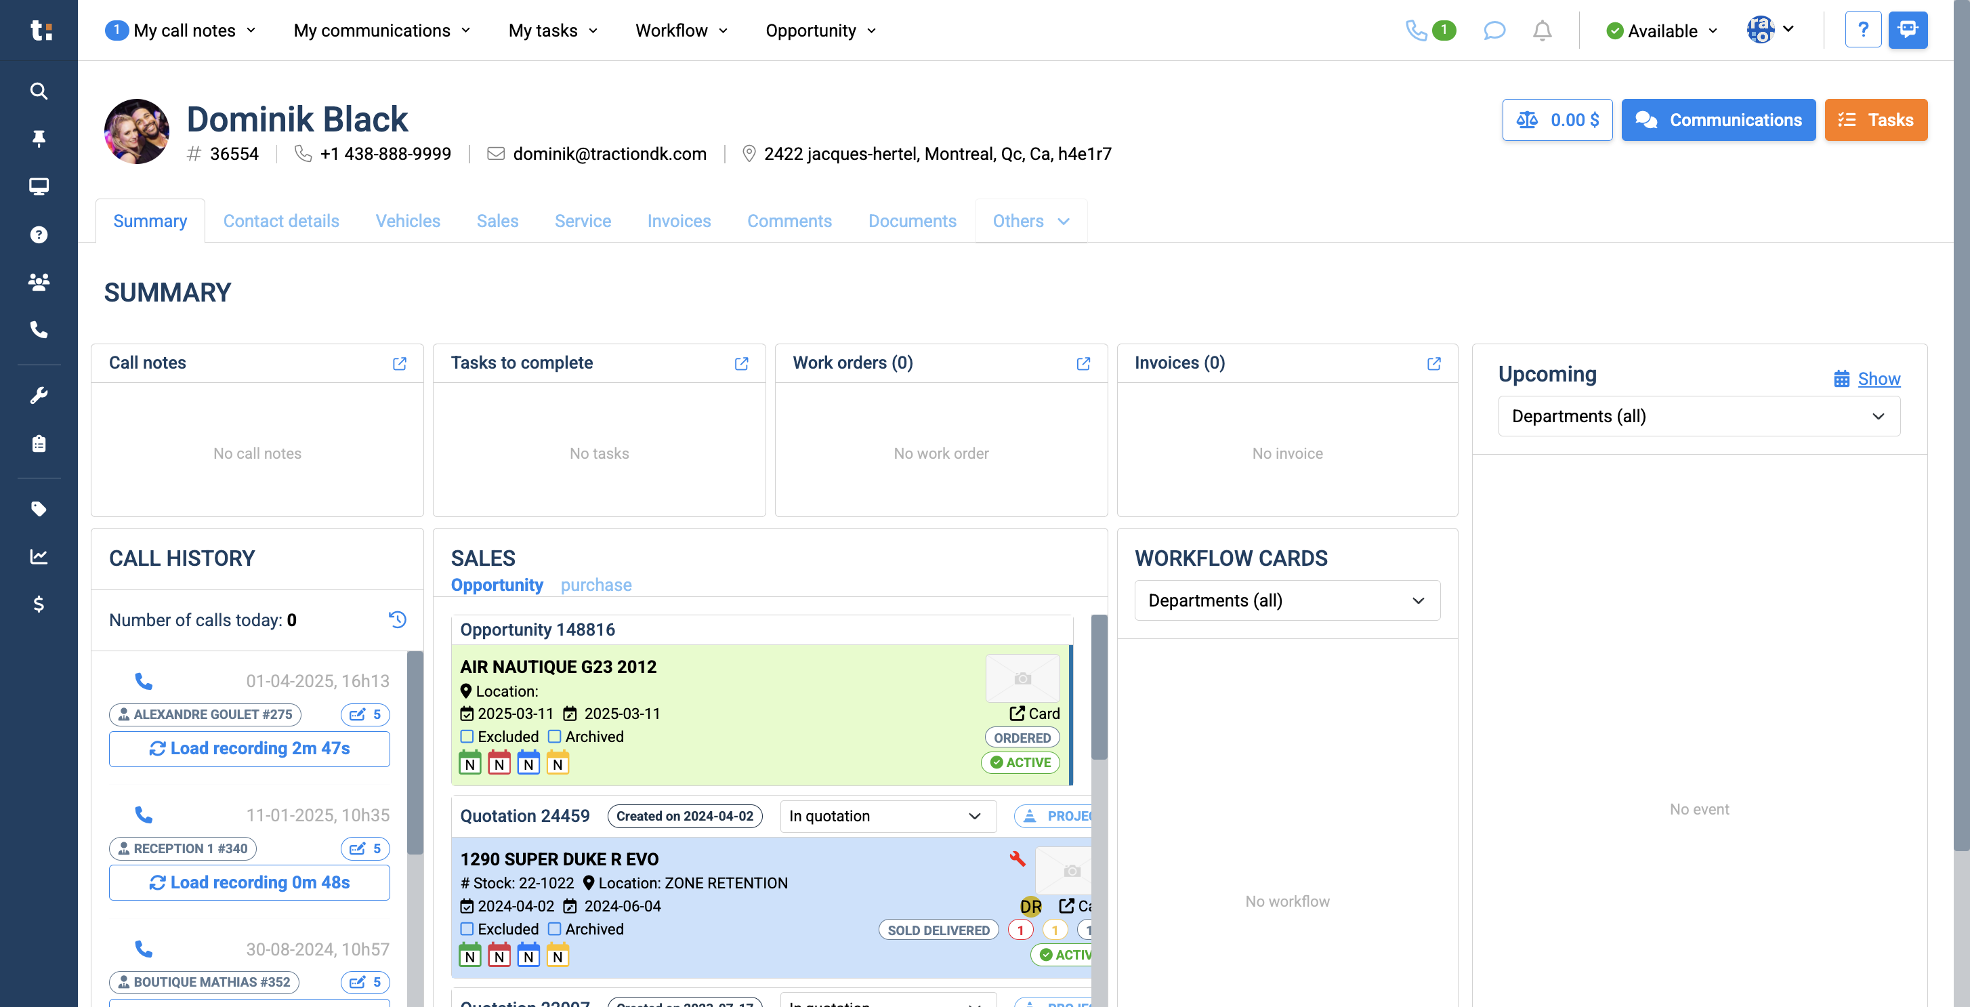This screenshot has width=1970, height=1007.
Task: Expand the Available status dropdown
Action: coord(1662,30)
